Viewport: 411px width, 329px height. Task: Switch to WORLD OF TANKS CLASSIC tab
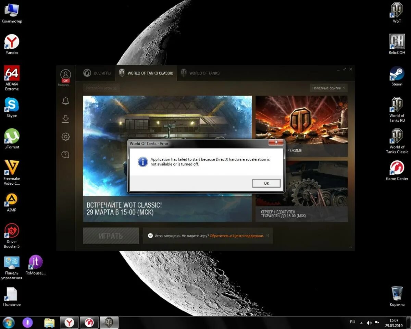146,73
